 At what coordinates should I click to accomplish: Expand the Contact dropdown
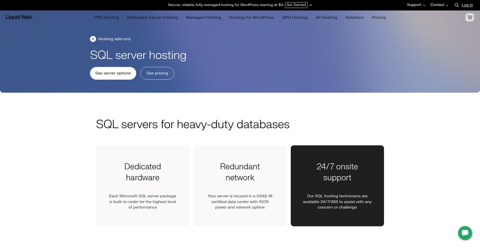pos(439,5)
